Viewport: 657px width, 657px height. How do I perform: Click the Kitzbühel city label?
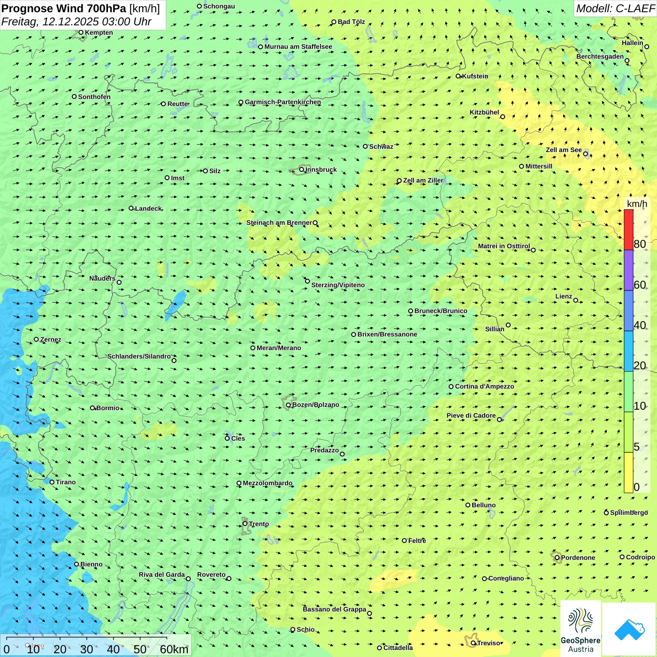pos(484,112)
